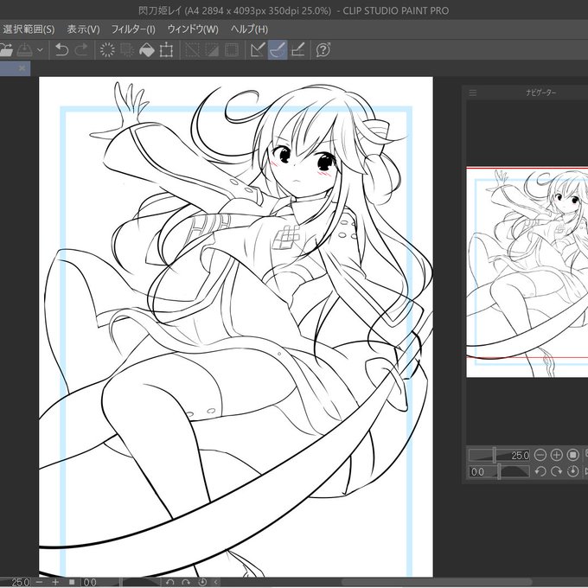The width and height of the screenshot is (588, 588).
Task: Reset rotation via status bar icon
Action: point(202,582)
